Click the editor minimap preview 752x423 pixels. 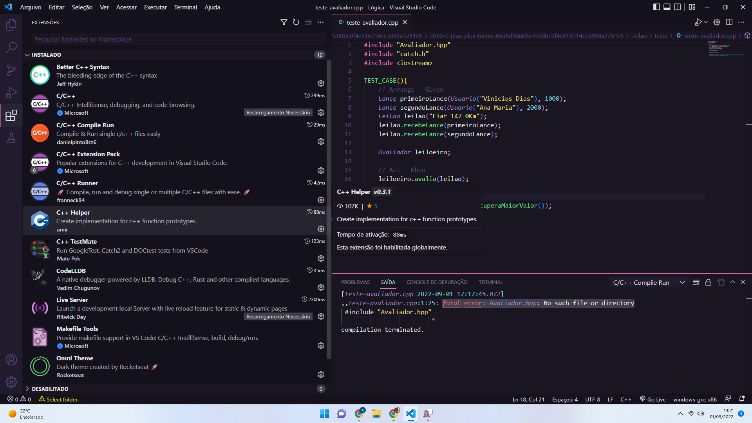point(726,49)
